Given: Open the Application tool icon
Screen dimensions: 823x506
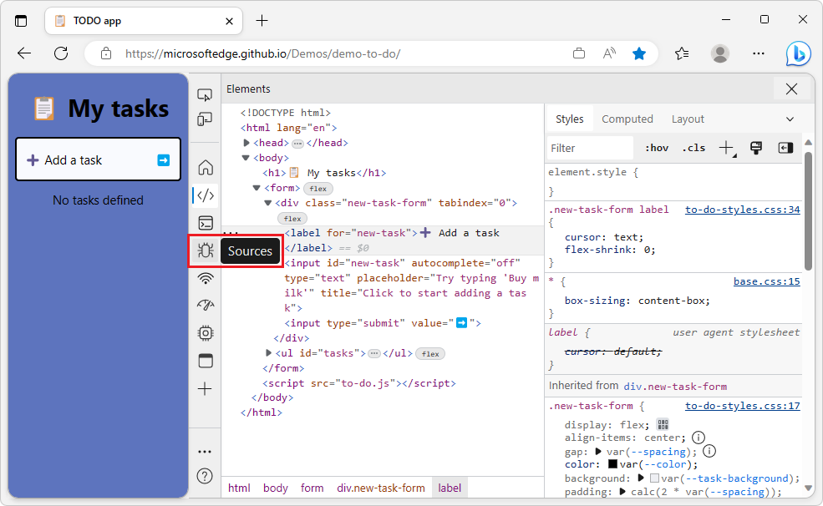Looking at the screenshot, I should [206, 361].
